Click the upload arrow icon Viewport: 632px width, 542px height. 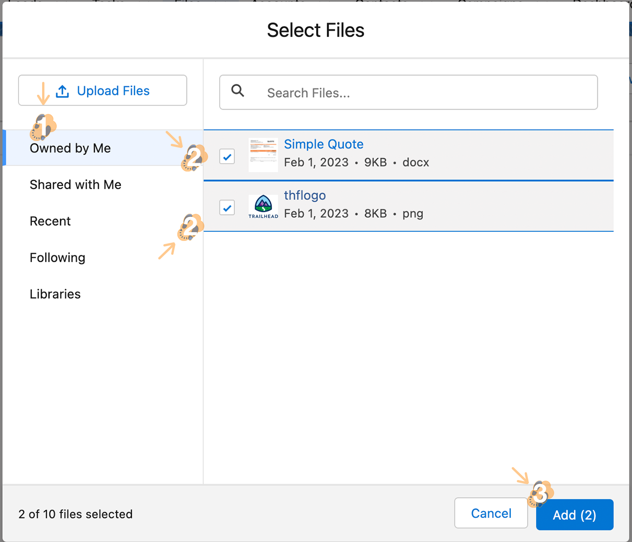pyautogui.click(x=62, y=91)
